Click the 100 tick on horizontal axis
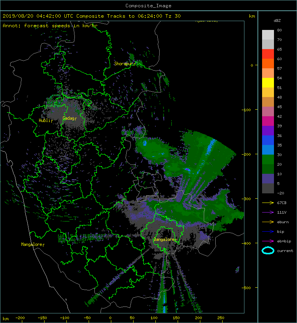The width and height of the screenshot is (297, 323). [x=154, y=318]
